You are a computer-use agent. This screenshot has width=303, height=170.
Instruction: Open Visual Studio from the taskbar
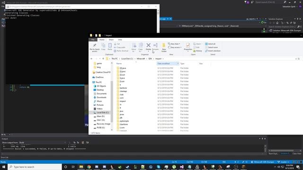click(182, 167)
